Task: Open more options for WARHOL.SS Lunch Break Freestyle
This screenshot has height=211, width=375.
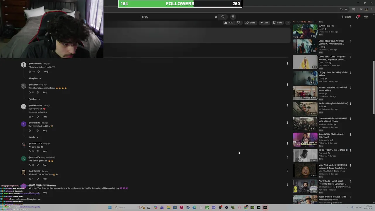Action: [x=350, y=181]
